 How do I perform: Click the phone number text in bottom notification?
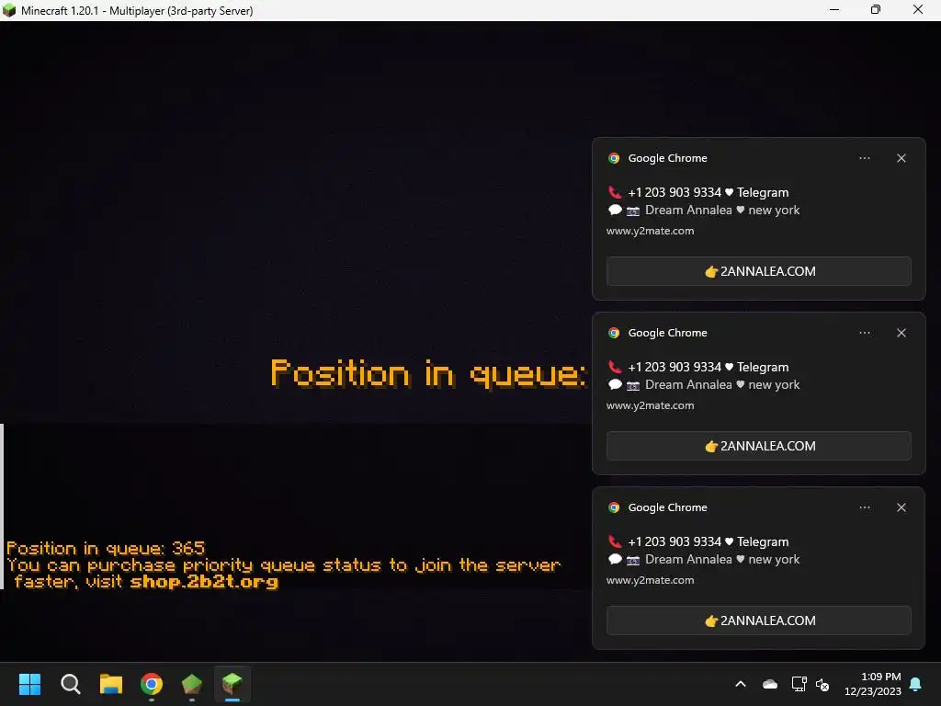[675, 541]
